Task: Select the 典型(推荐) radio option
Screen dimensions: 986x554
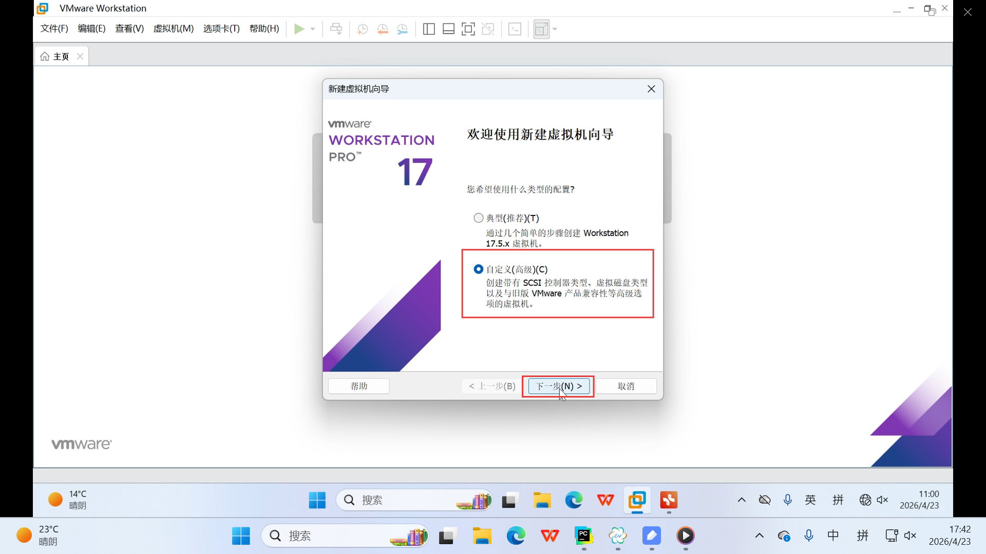Action: tap(479, 218)
